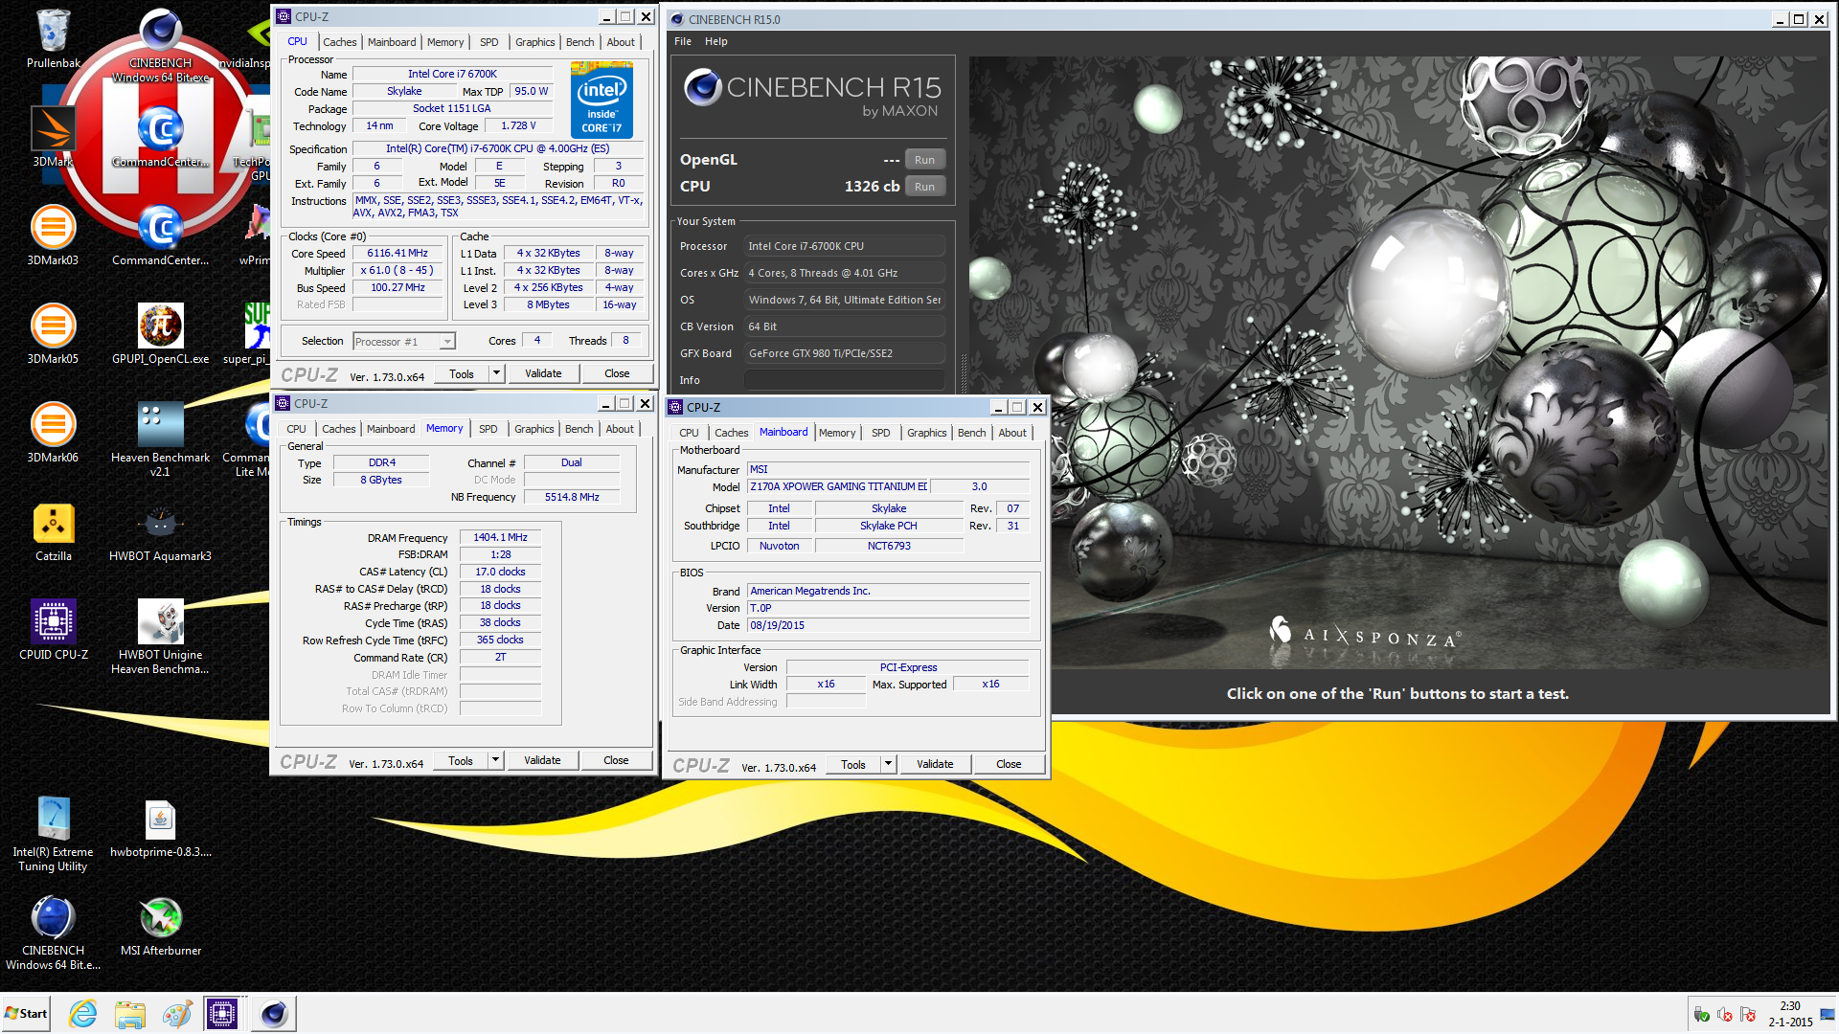Click Core Speed value 6116.41 MHz
This screenshot has height=1034, width=1839.
(397, 254)
